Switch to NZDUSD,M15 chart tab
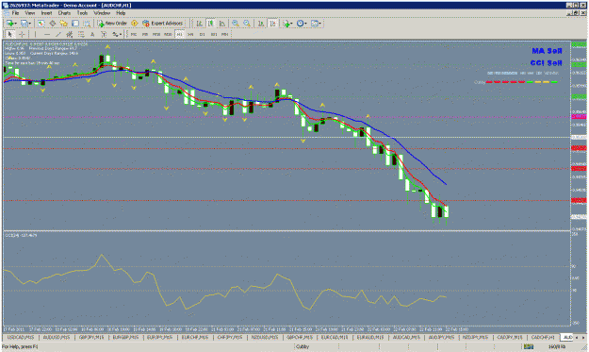The height and width of the screenshot is (352, 589). click(x=265, y=337)
